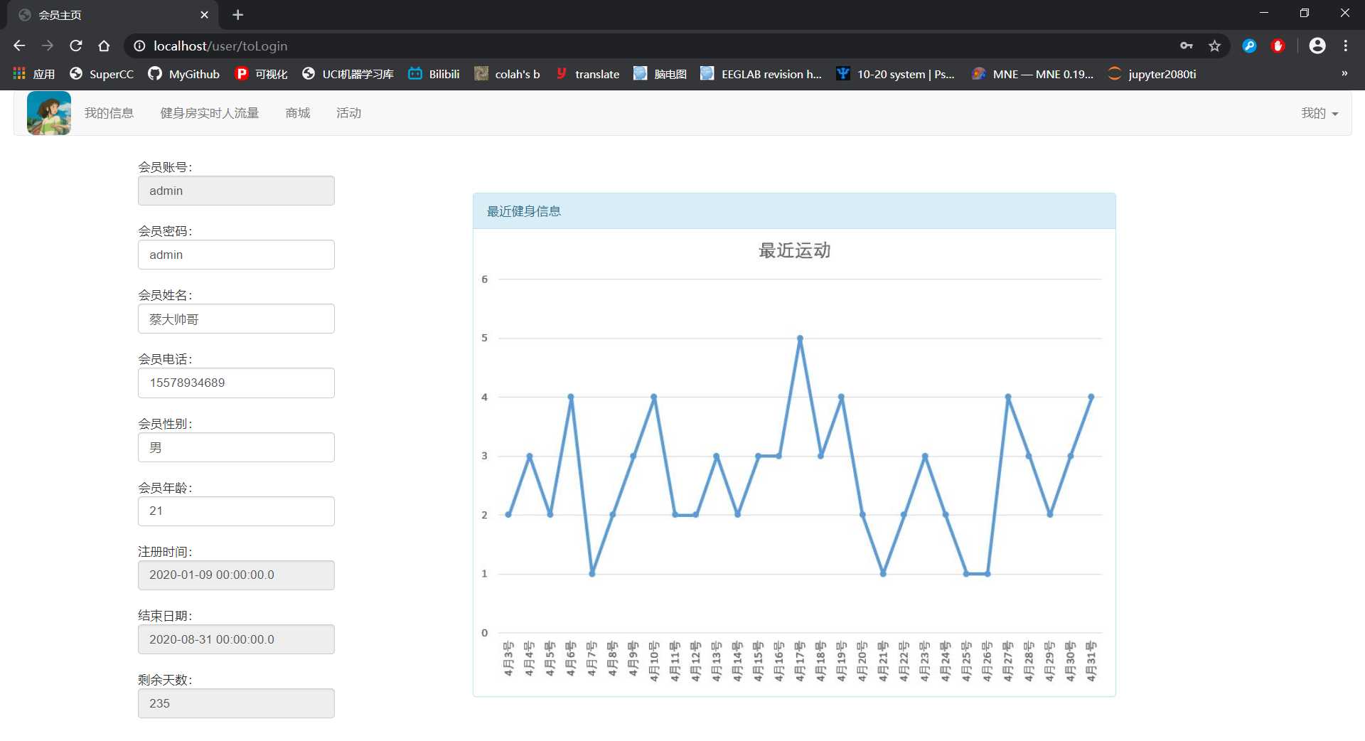1365x741 pixels.
Task: Show more bookmarks chevron
Action: (1344, 73)
